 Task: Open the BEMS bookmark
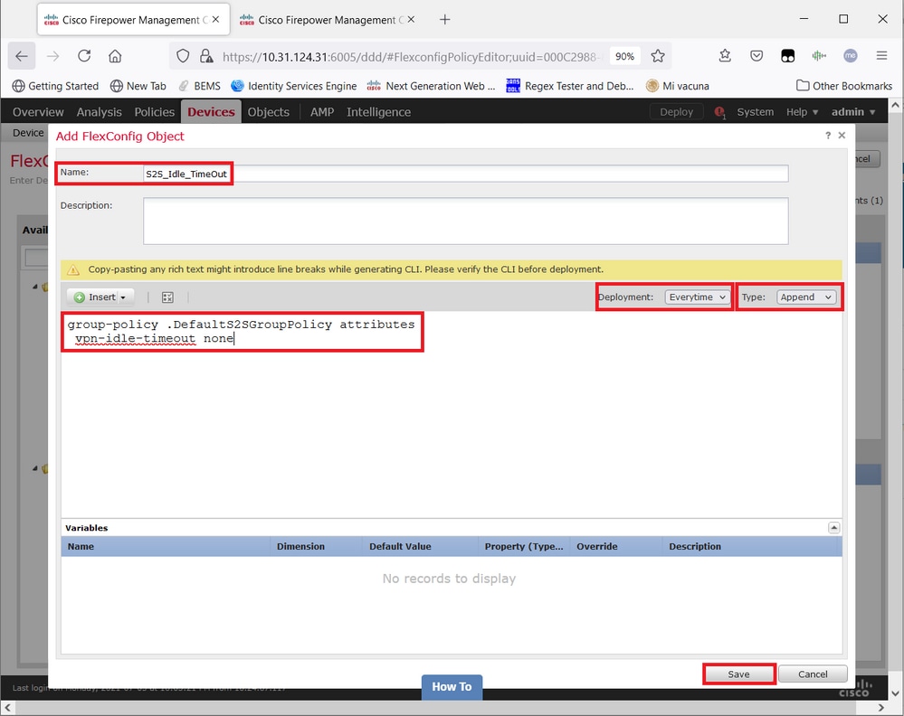tap(199, 86)
